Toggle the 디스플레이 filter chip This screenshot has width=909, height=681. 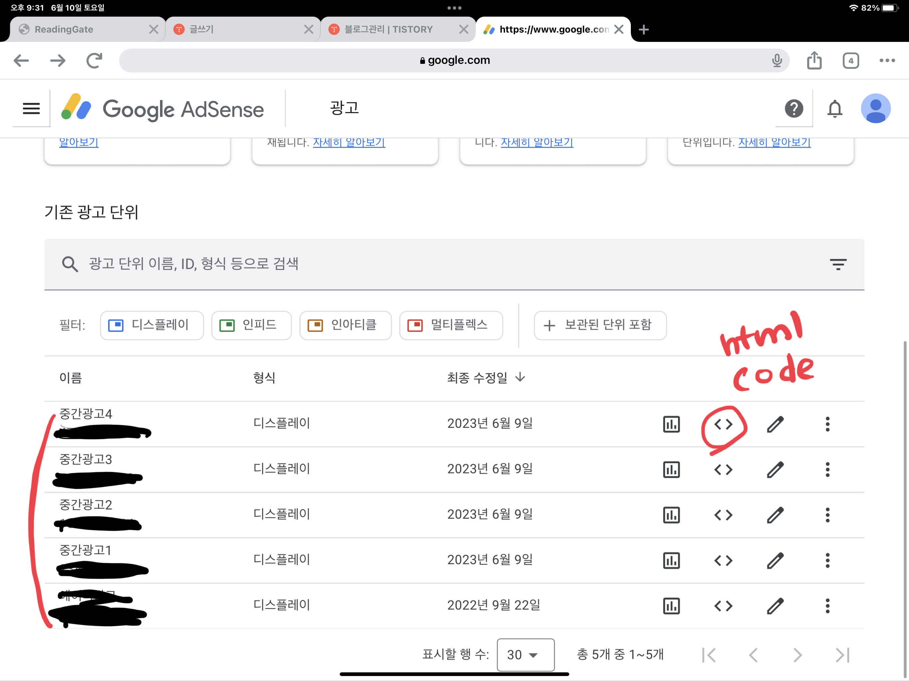click(152, 325)
